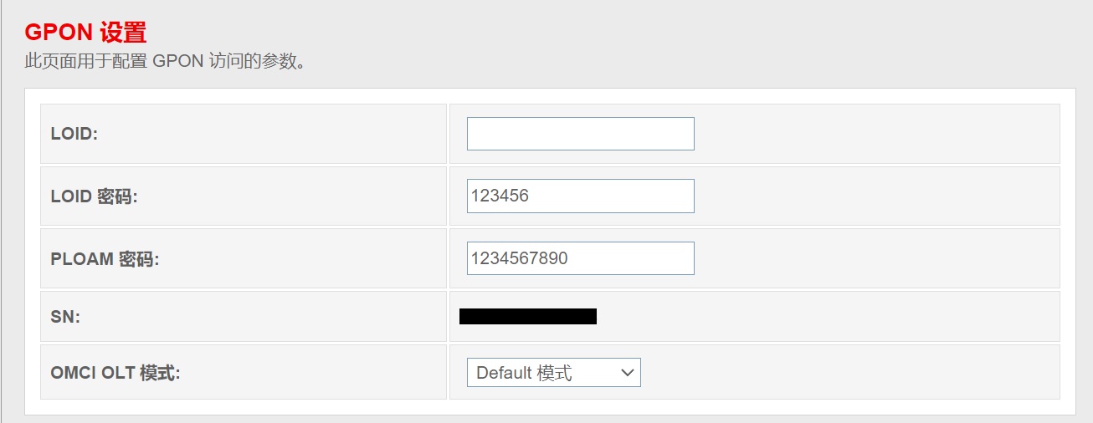Click the "OMCI OLT 模式:" label
The height and width of the screenshot is (423, 1093).
(x=115, y=373)
